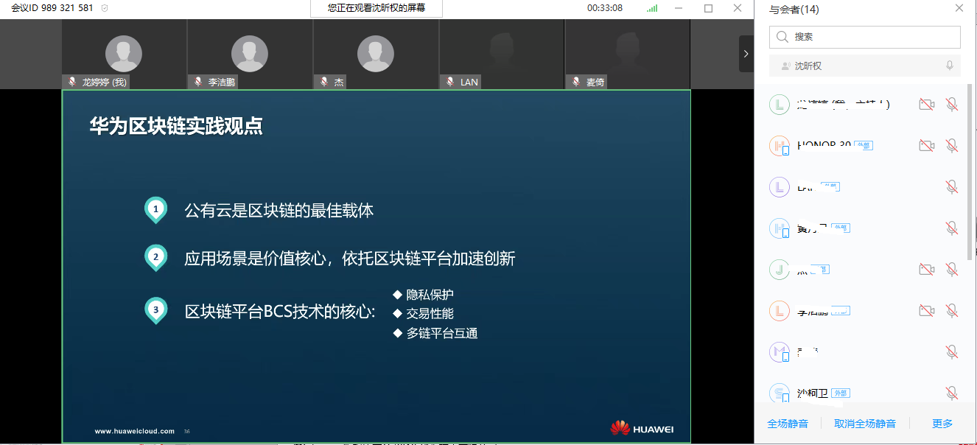Close the 与会者 participants panel
Image resolution: width=977 pixels, height=445 pixels.
coord(959,9)
